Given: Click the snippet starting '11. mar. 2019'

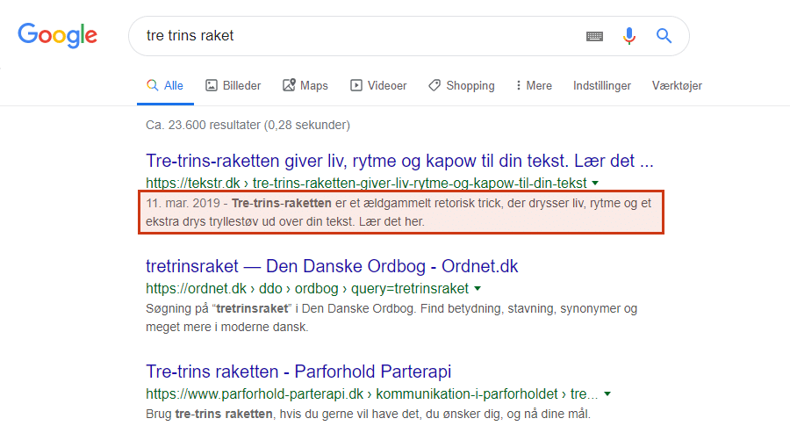Looking at the screenshot, I should [399, 213].
